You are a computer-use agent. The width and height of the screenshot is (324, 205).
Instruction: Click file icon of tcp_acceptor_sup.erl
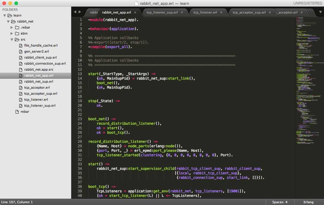pyautogui.click(x=21, y=93)
